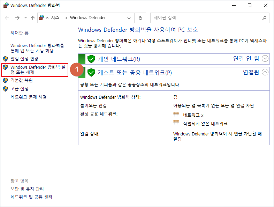Screen dimensions: 274x207
Task: Click the 네트워크 2 text
Action: tap(193, 115)
